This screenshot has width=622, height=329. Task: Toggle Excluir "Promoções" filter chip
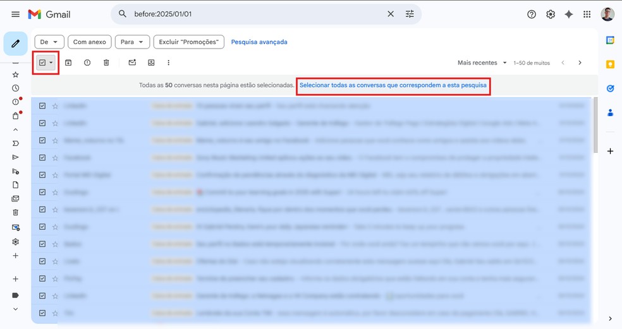pos(189,42)
